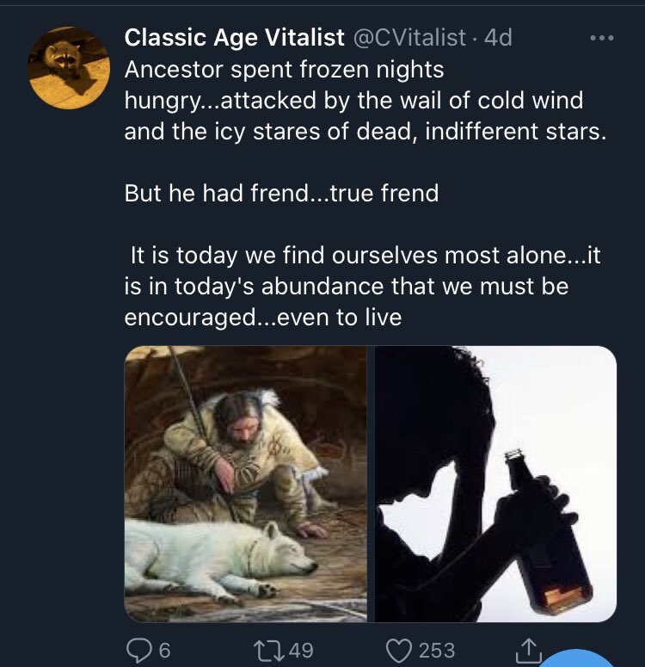Open the three-dot more options menu
Viewport: 645px width, 667px height.
[x=602, y=38]
